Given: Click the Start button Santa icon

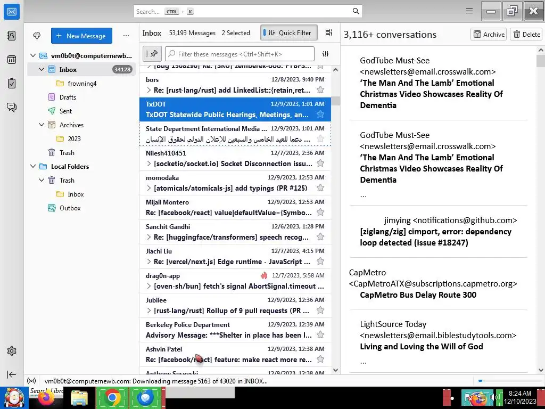Looking at the screenshot, I should pyautogui.click(x=14, y=398).
